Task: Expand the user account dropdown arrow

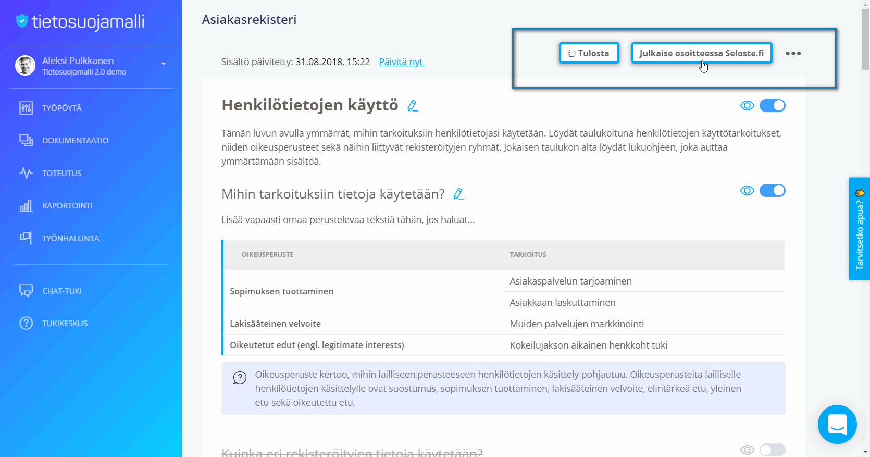Action: pos(164,64)
